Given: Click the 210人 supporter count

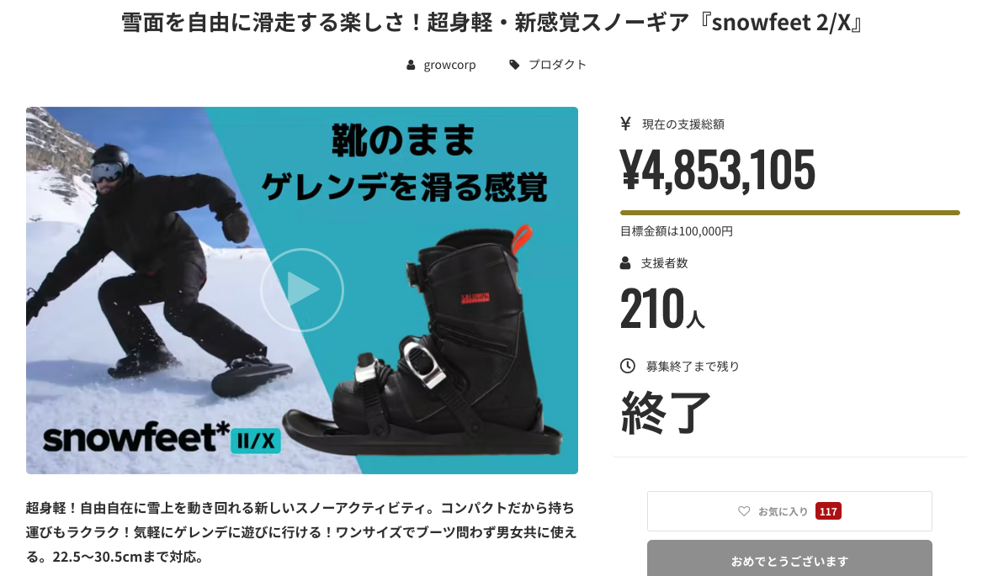Looking at the screenshot, I should [x=662, y=309].
